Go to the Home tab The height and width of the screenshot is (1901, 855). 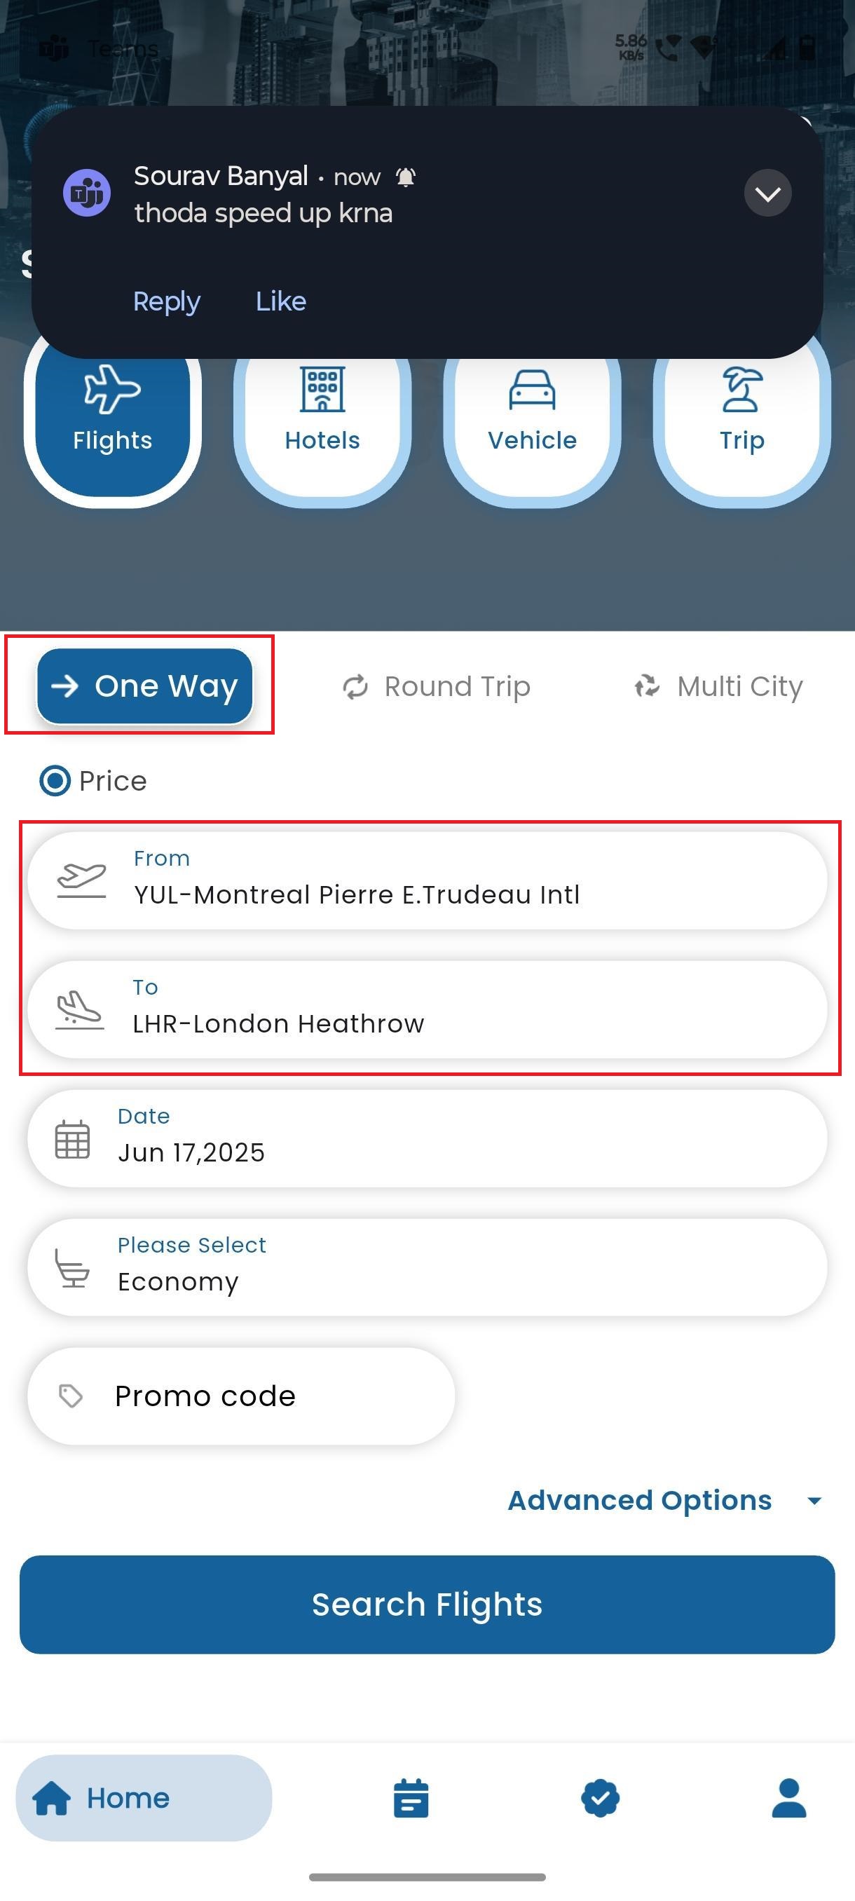pyautogui.click(x=144, y=1798)
